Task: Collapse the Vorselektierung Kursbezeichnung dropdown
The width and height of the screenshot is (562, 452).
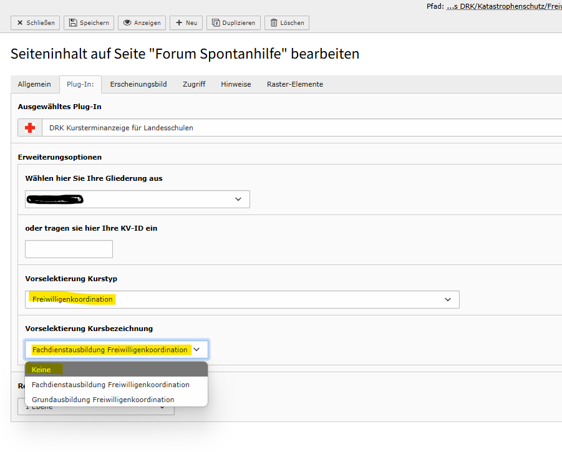Action: pos(117,350)
